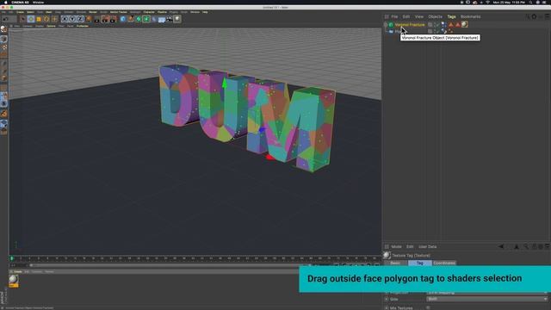Open the Mesh menu
Image resolution: width=551 pixels, height=310 pixels.
point(49,12)
